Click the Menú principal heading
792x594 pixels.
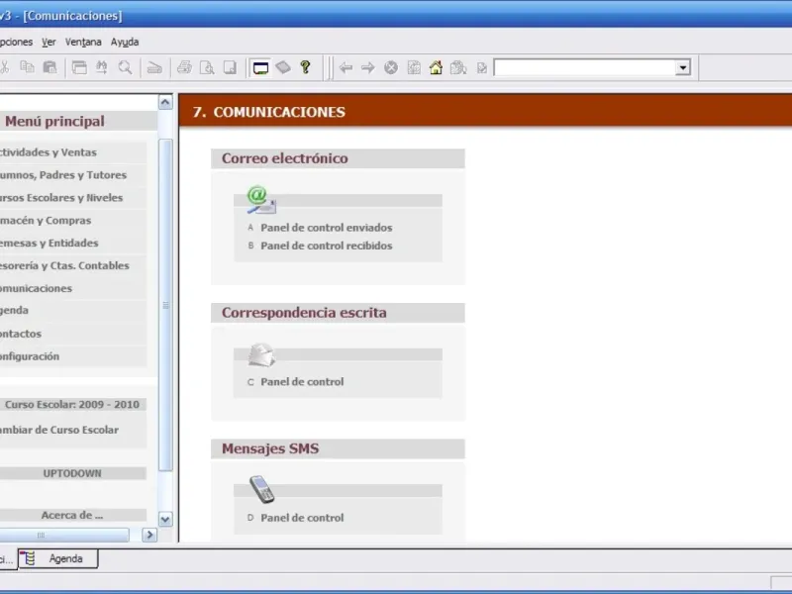[x=54, y=121]
